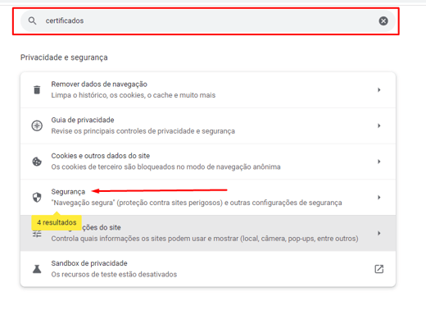
Task: Click the flask icon for Sandbox de privacidade
Action: [x=37, y=269]
